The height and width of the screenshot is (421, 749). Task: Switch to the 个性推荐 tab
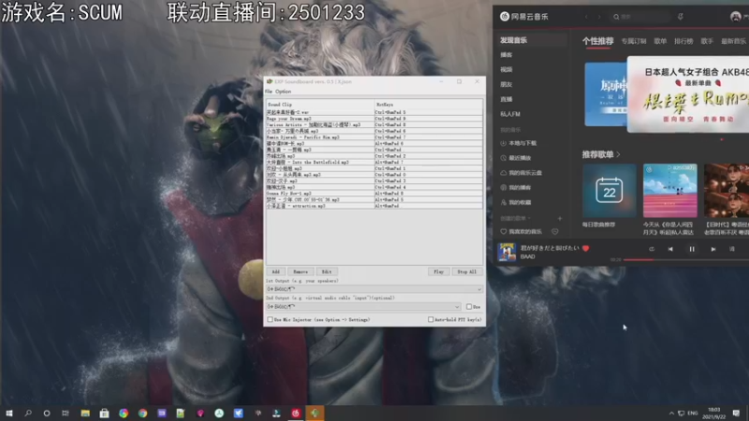(x=597, y=41)
